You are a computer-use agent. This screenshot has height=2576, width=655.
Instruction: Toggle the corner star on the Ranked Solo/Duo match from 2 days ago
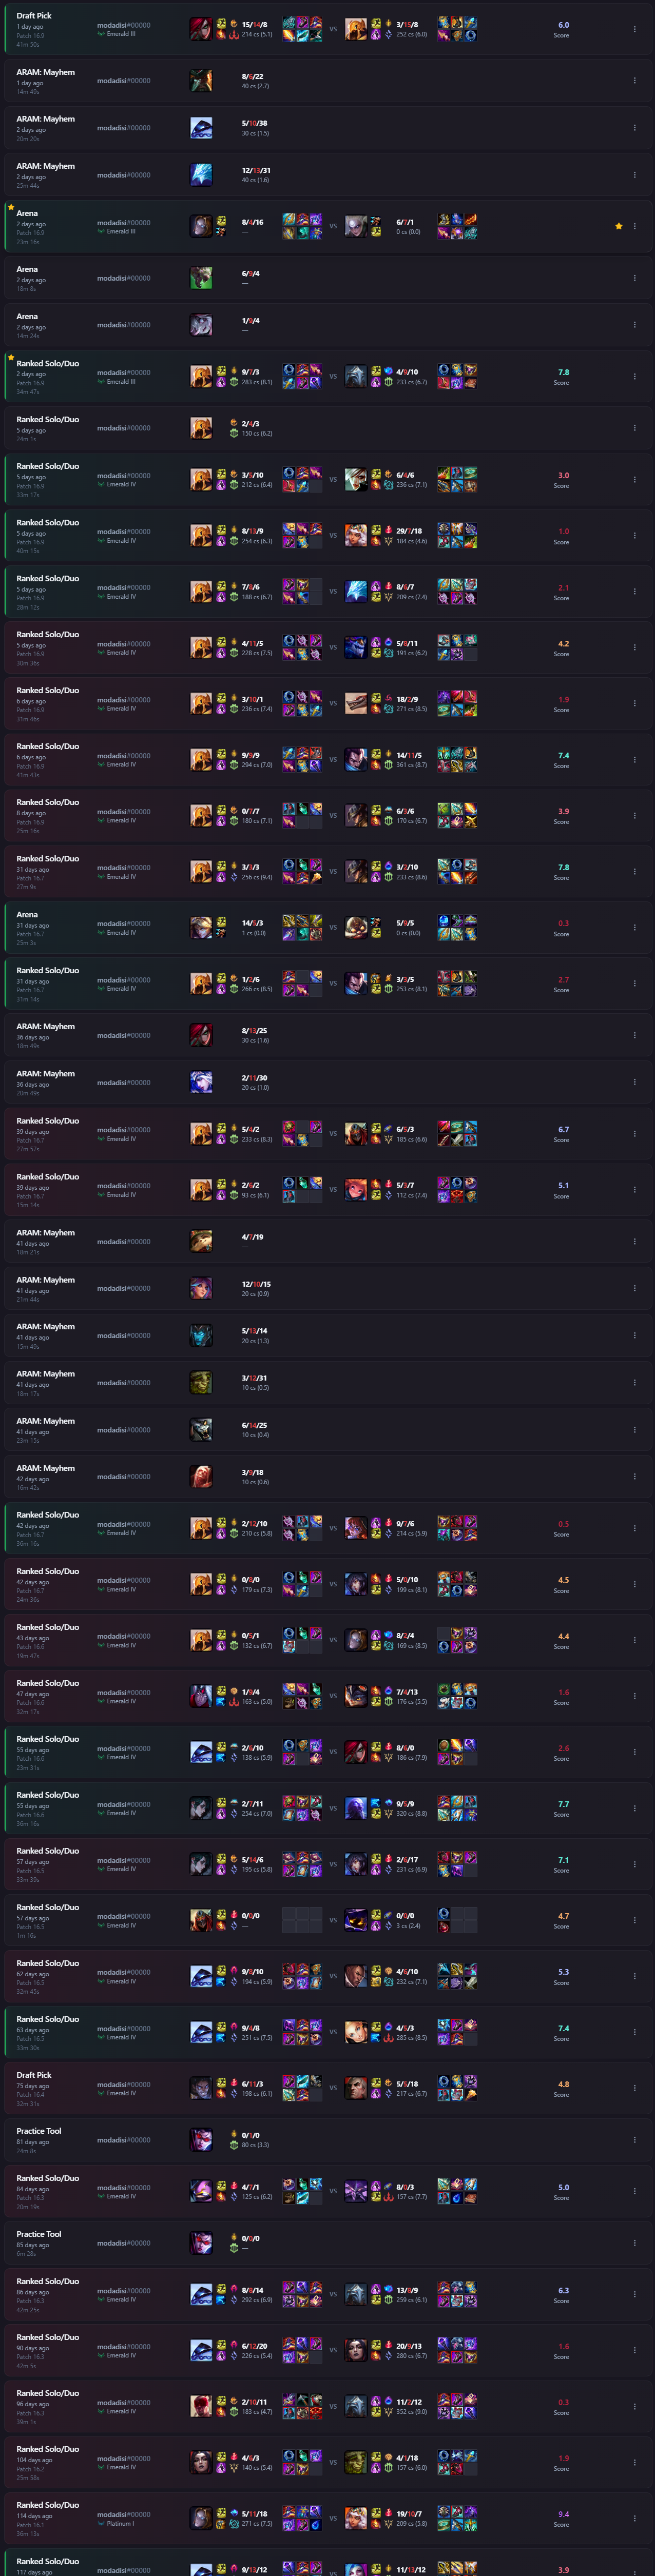[x=11, y=357]
